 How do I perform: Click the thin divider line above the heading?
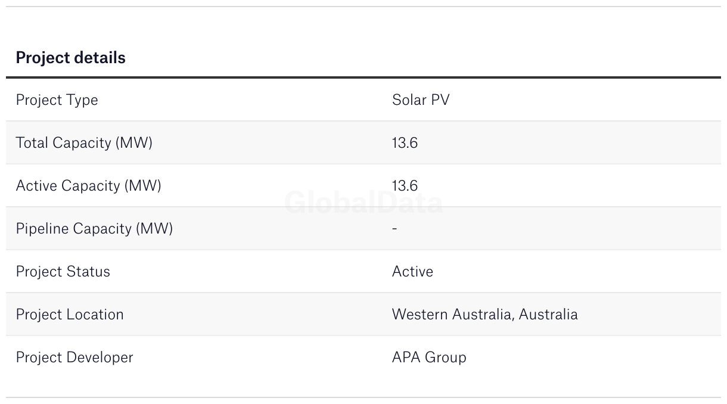[363, 7]
